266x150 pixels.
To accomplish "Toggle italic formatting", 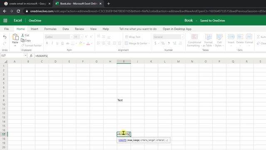I will pyautogui.click(x=52, y=43).
